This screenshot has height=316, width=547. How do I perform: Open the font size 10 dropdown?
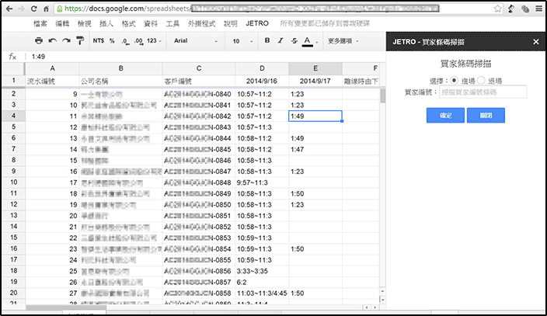coord(242,40)
